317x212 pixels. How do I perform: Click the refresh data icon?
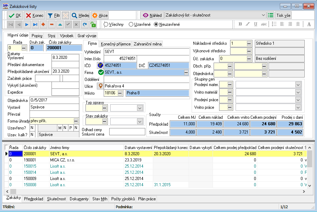coord(84,24)
